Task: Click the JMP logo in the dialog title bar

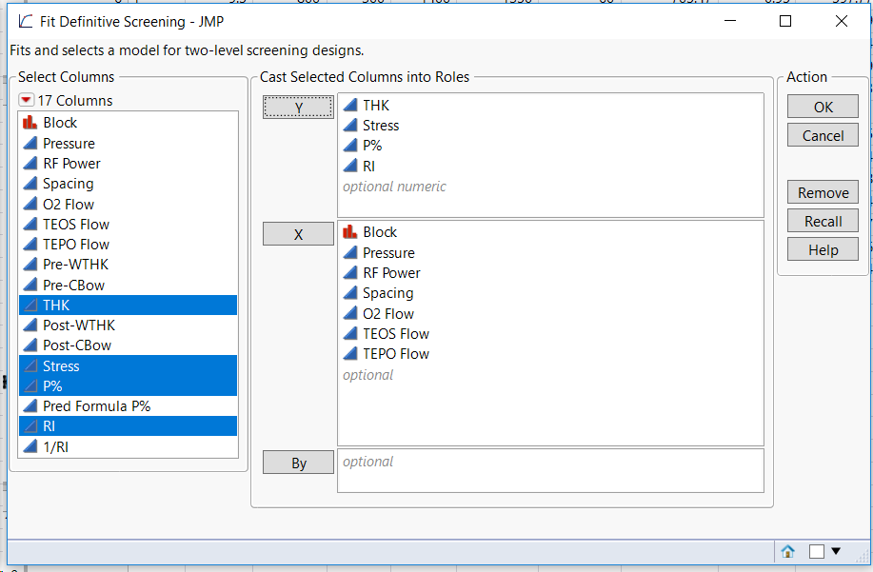Action: pyautogui.click(x=25, y=21)
